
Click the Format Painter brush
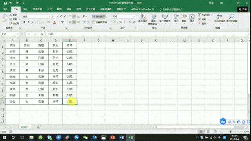point(14,23)
